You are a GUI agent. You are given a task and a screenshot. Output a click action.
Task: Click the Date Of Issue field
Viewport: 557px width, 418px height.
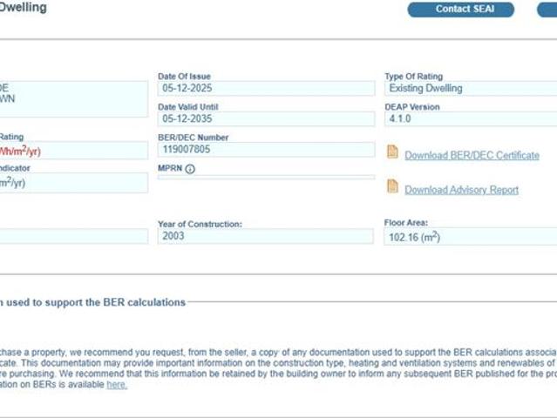tap(266, 89)
